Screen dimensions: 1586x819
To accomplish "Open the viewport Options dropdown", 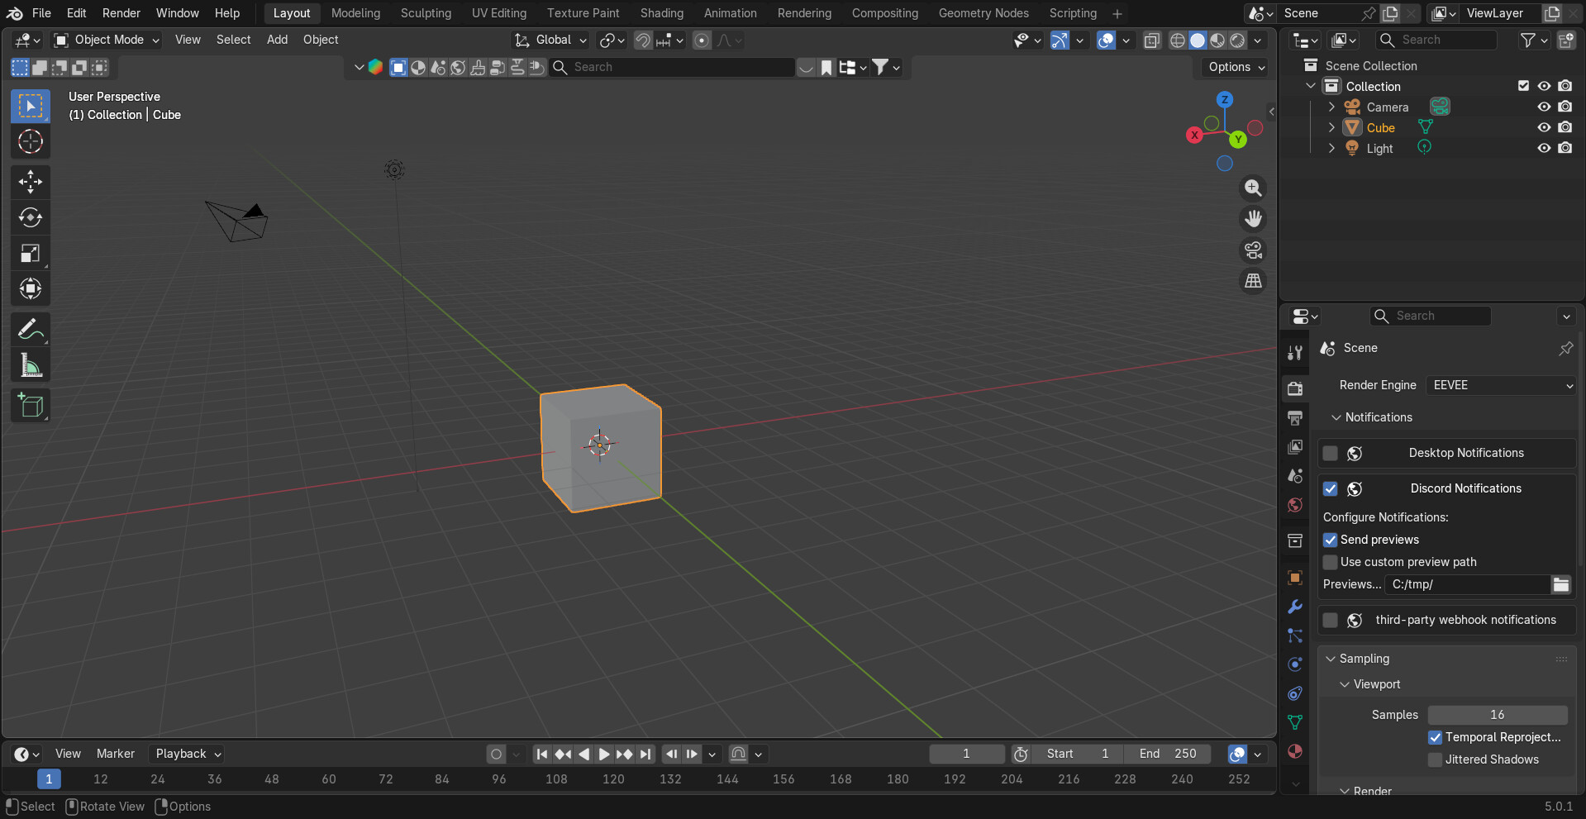I will [1236, 67].
